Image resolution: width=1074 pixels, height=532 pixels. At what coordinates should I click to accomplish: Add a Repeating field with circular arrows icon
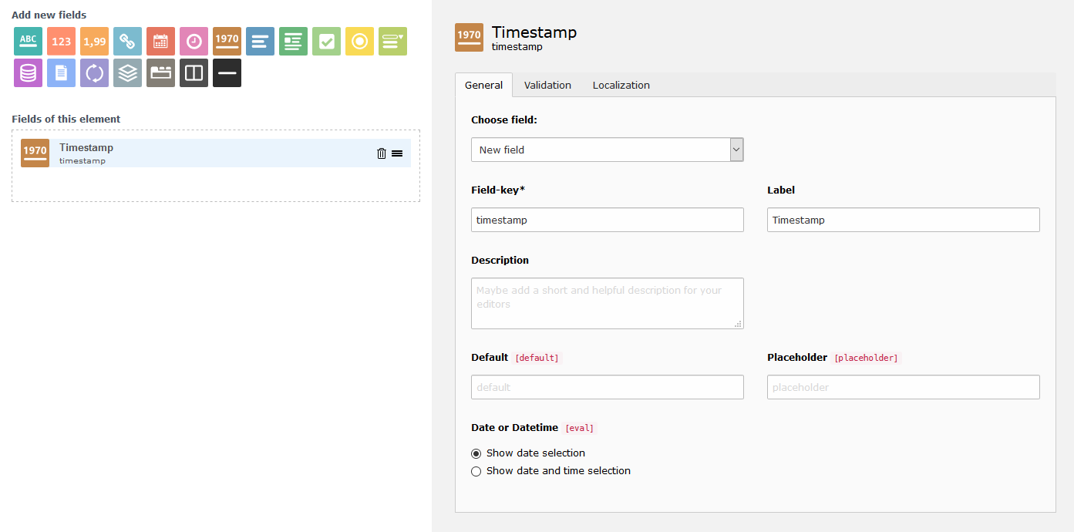coord(94,72)
